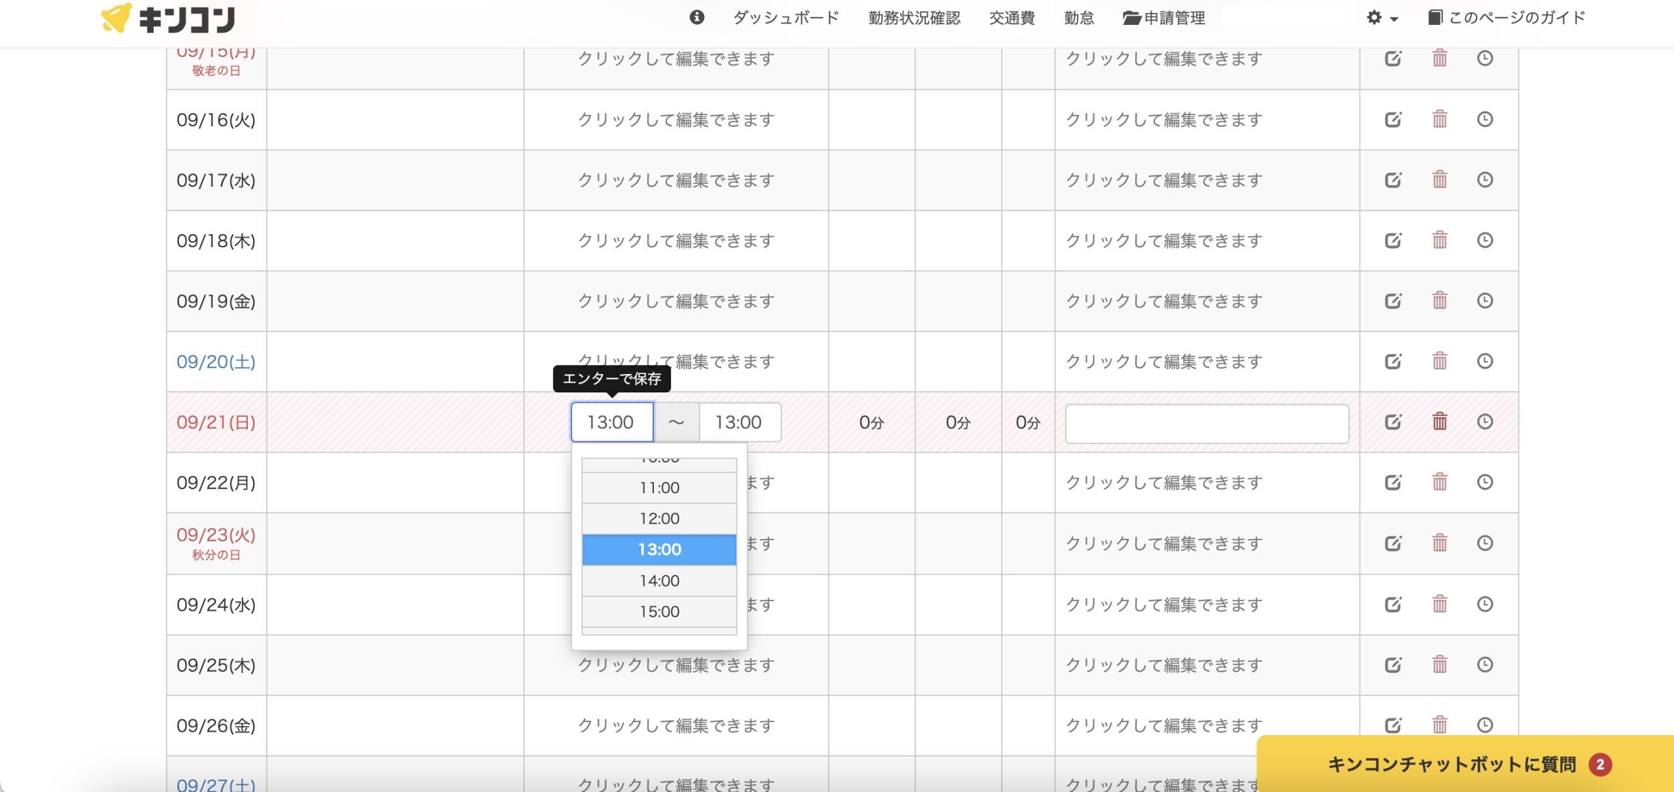The image size is (1674, 792).
Task: Click the edit icon for 09/24(水)
Action: 1393,604
